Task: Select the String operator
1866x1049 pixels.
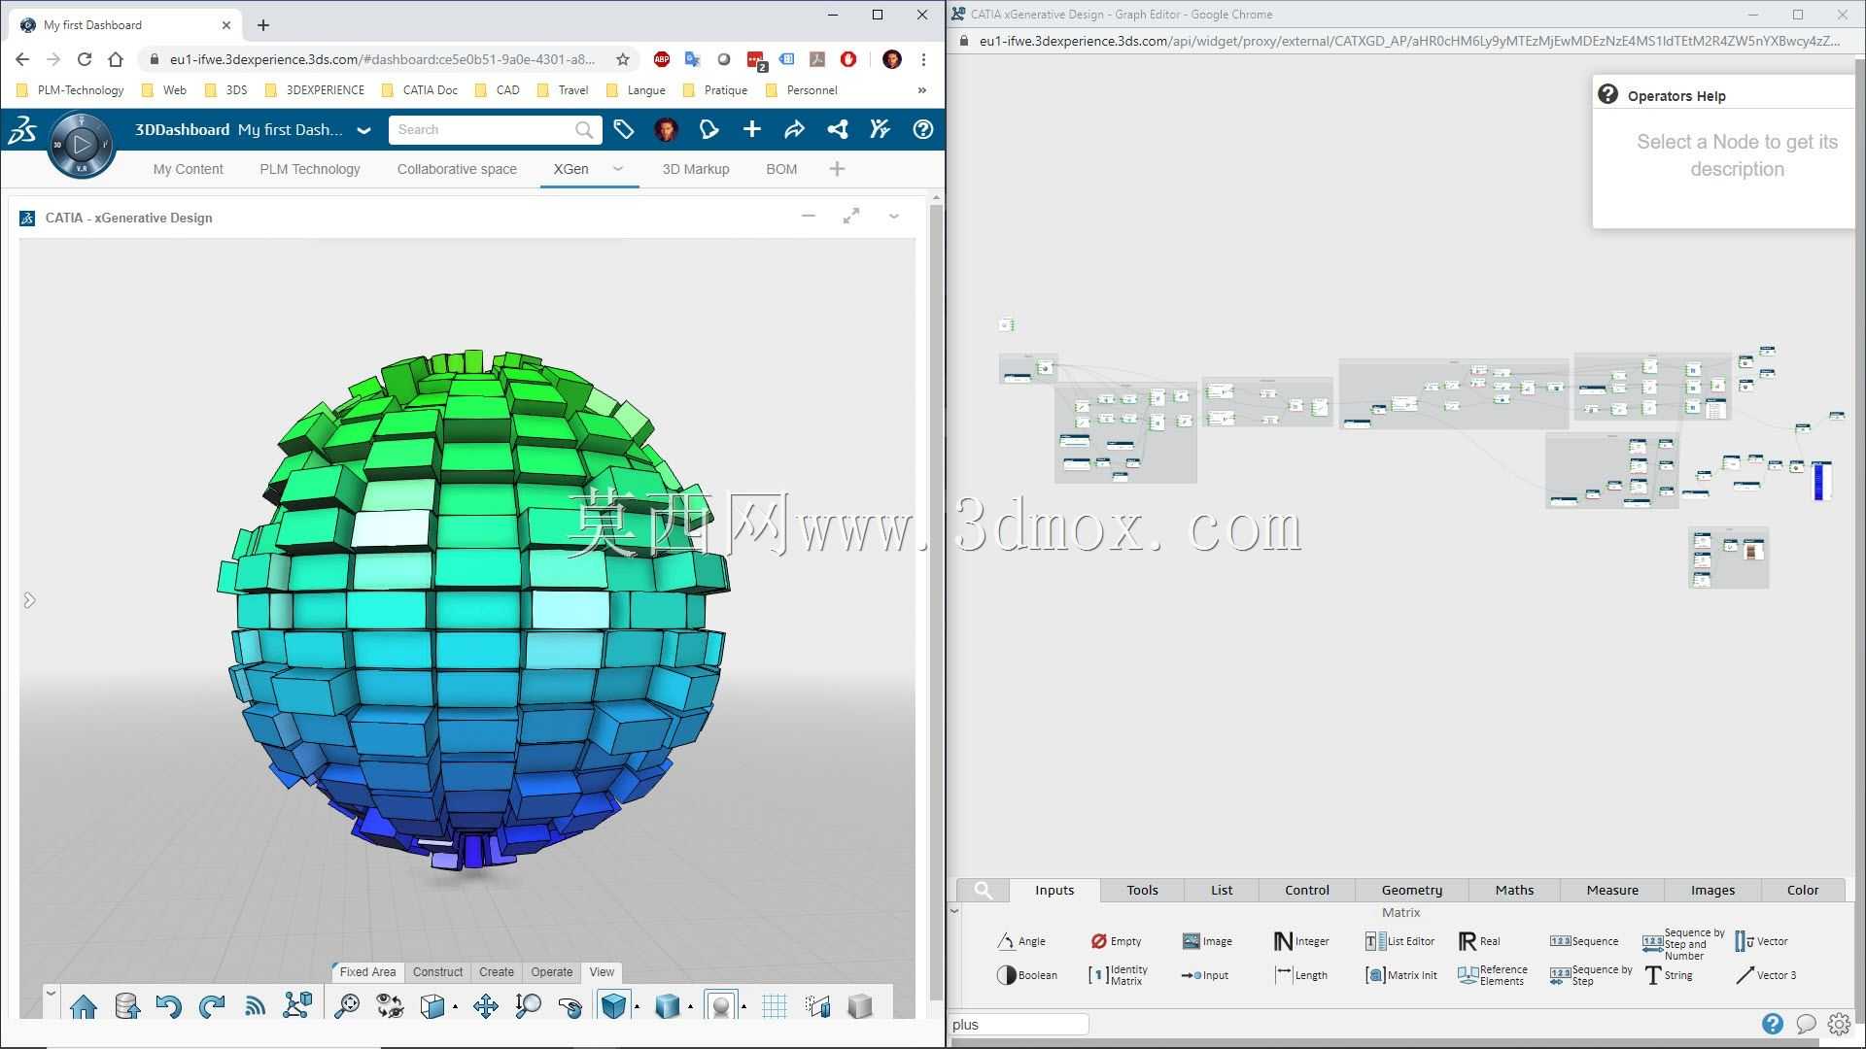Action: click(x=1669, y=975)
